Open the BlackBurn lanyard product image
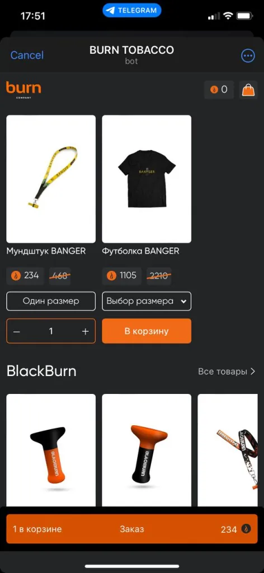This screenshot has height=573, width=264. coord(230,450)
